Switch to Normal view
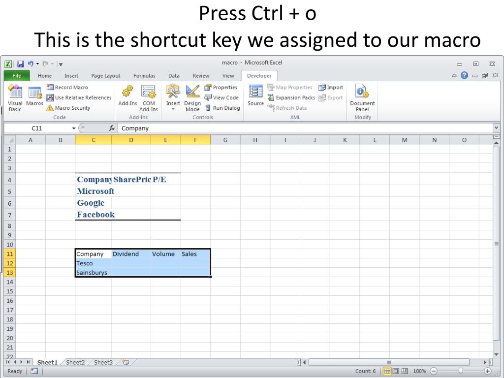This screenshot has width=504, height=378. click(x=387, y=371)
